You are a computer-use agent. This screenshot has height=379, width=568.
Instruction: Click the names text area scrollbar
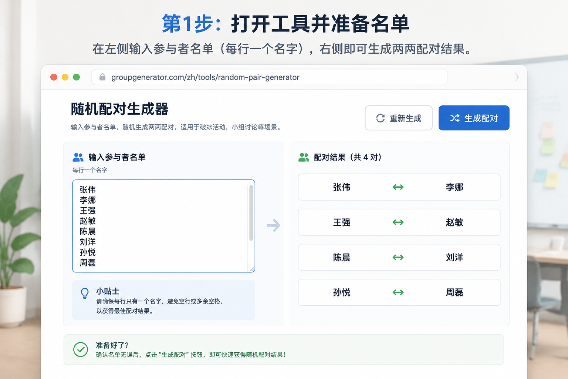pos(251,213)
